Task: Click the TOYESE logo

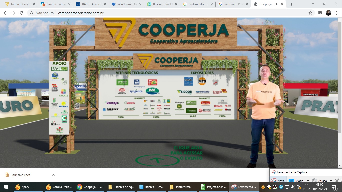Action: 205,110
